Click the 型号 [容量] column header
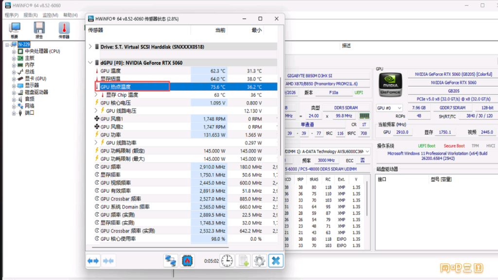498x280 pixels. (x=441, y=179)
